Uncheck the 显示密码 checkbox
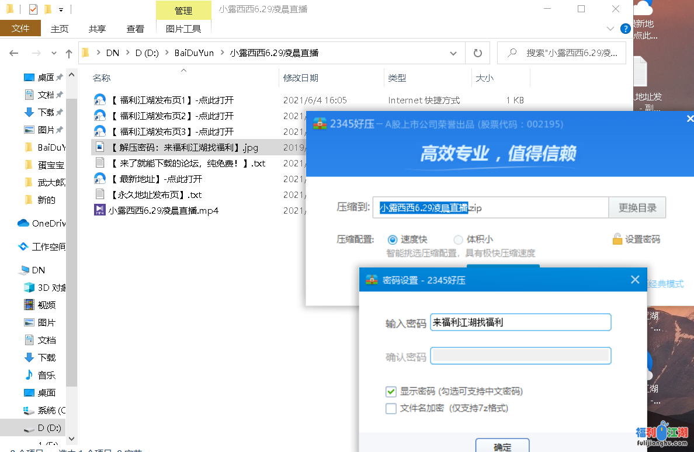Viewport: 694px width, 452px height. point(391,391)
